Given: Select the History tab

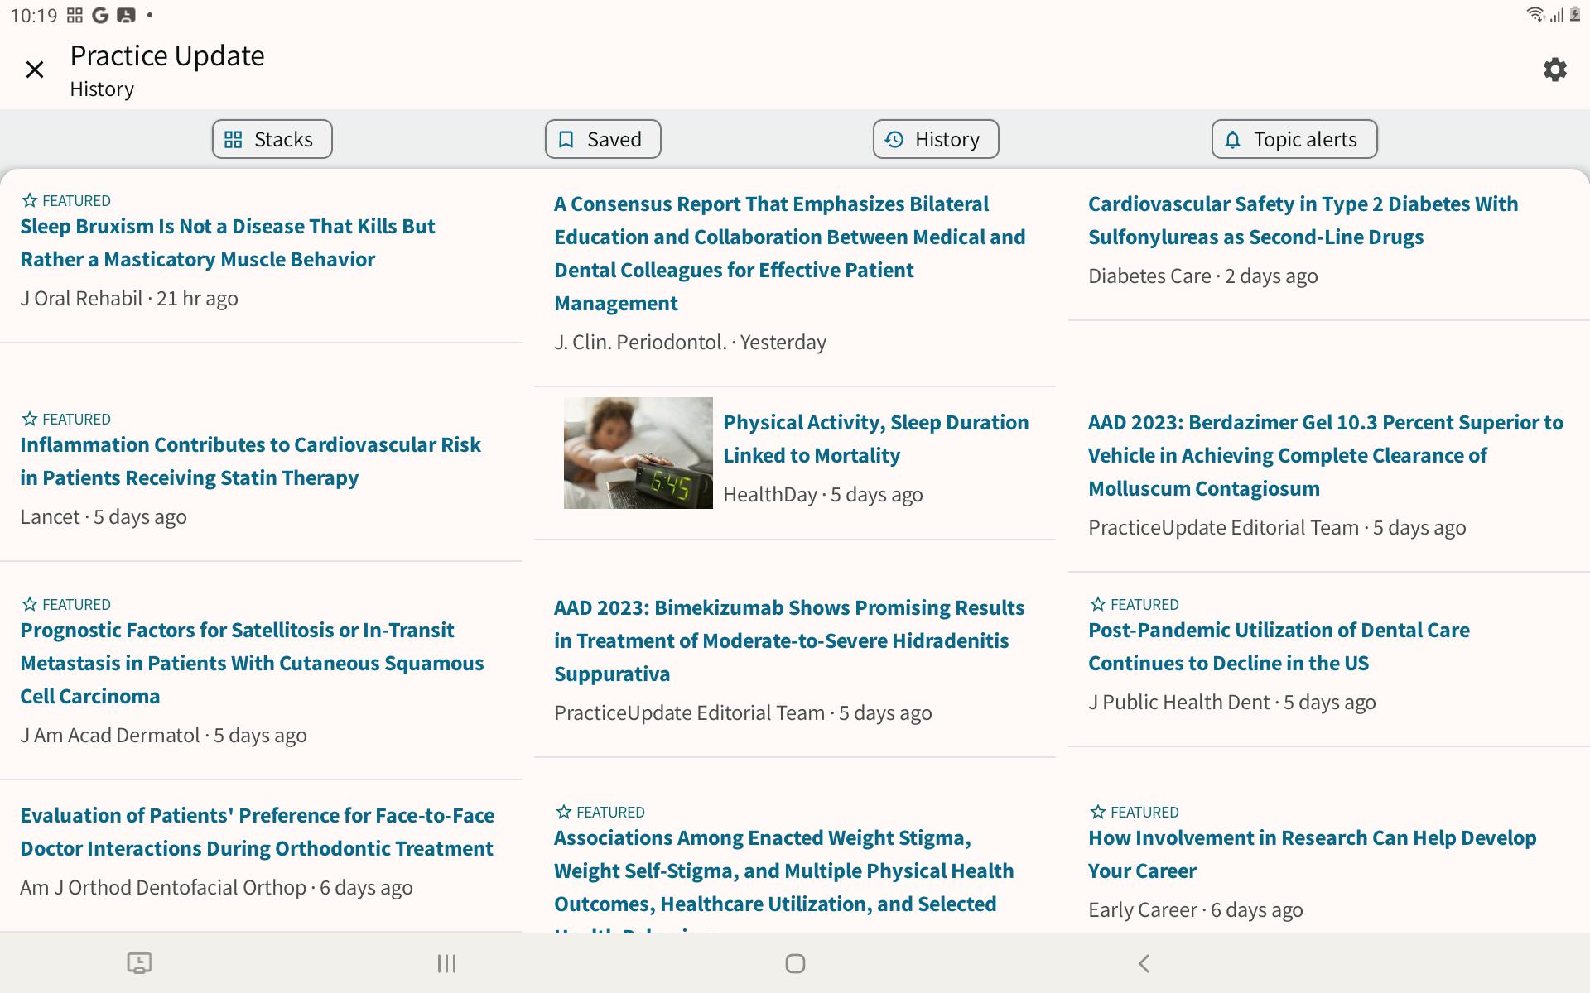Looking at the screenshot, I should (x=936, y=139).
